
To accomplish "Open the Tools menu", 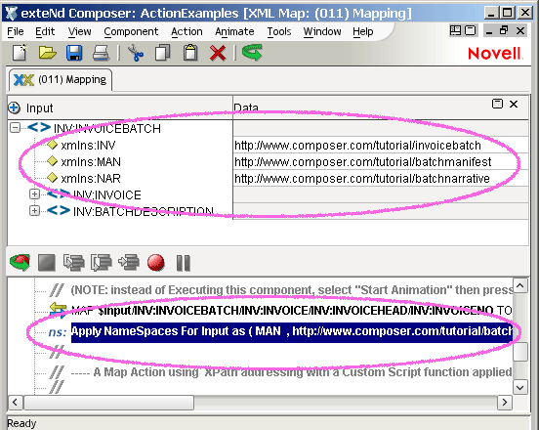I will point(279,31).
